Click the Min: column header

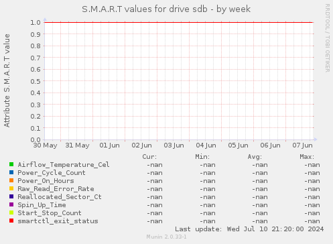click(x=202, y=157)
